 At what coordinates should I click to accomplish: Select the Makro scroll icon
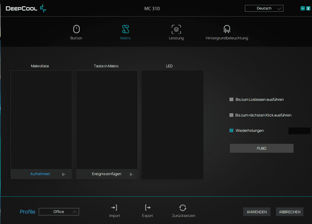tap(125, 29)
